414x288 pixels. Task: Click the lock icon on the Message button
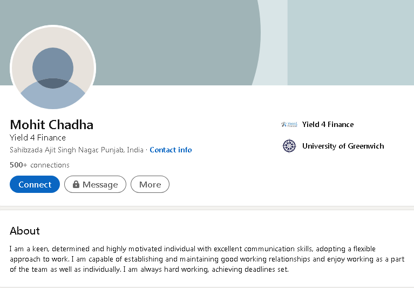76,184
